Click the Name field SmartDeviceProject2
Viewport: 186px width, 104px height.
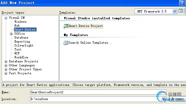pyautogui.click(x=98, y=92)
